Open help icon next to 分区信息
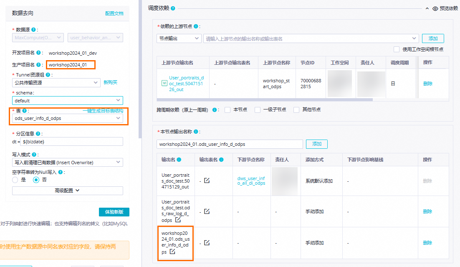460x267 pixels. tap(38, 134)
